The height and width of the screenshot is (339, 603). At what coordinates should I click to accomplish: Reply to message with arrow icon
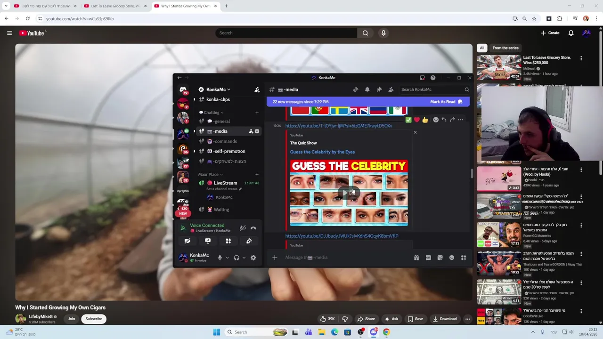click(444, 120)
